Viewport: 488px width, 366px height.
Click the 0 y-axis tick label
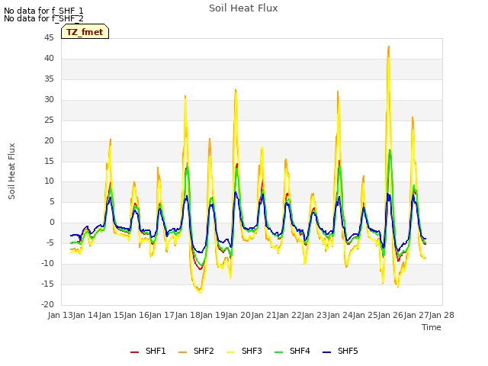click(x=52, y=223)
